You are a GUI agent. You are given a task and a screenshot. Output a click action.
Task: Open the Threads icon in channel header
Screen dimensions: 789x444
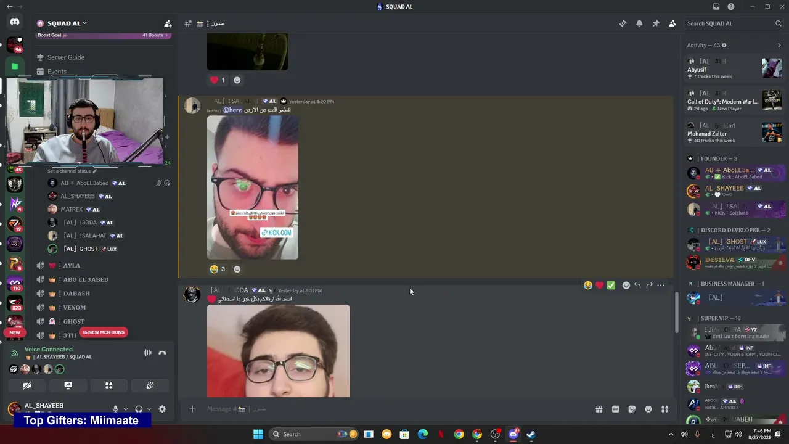pos(623,23)
